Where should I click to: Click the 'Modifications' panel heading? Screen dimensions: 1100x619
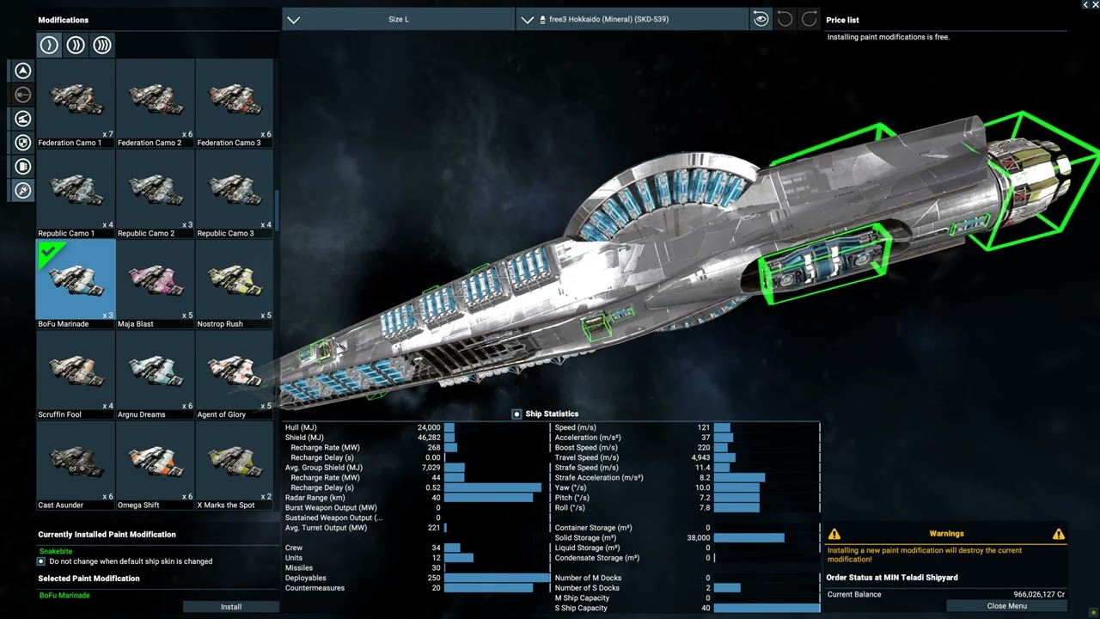click(x=64, y=20)
